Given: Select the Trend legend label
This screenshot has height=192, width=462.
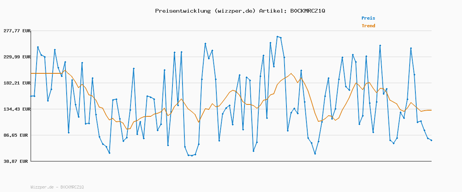Looking at the screenshot, I should (x=368, y=26).
